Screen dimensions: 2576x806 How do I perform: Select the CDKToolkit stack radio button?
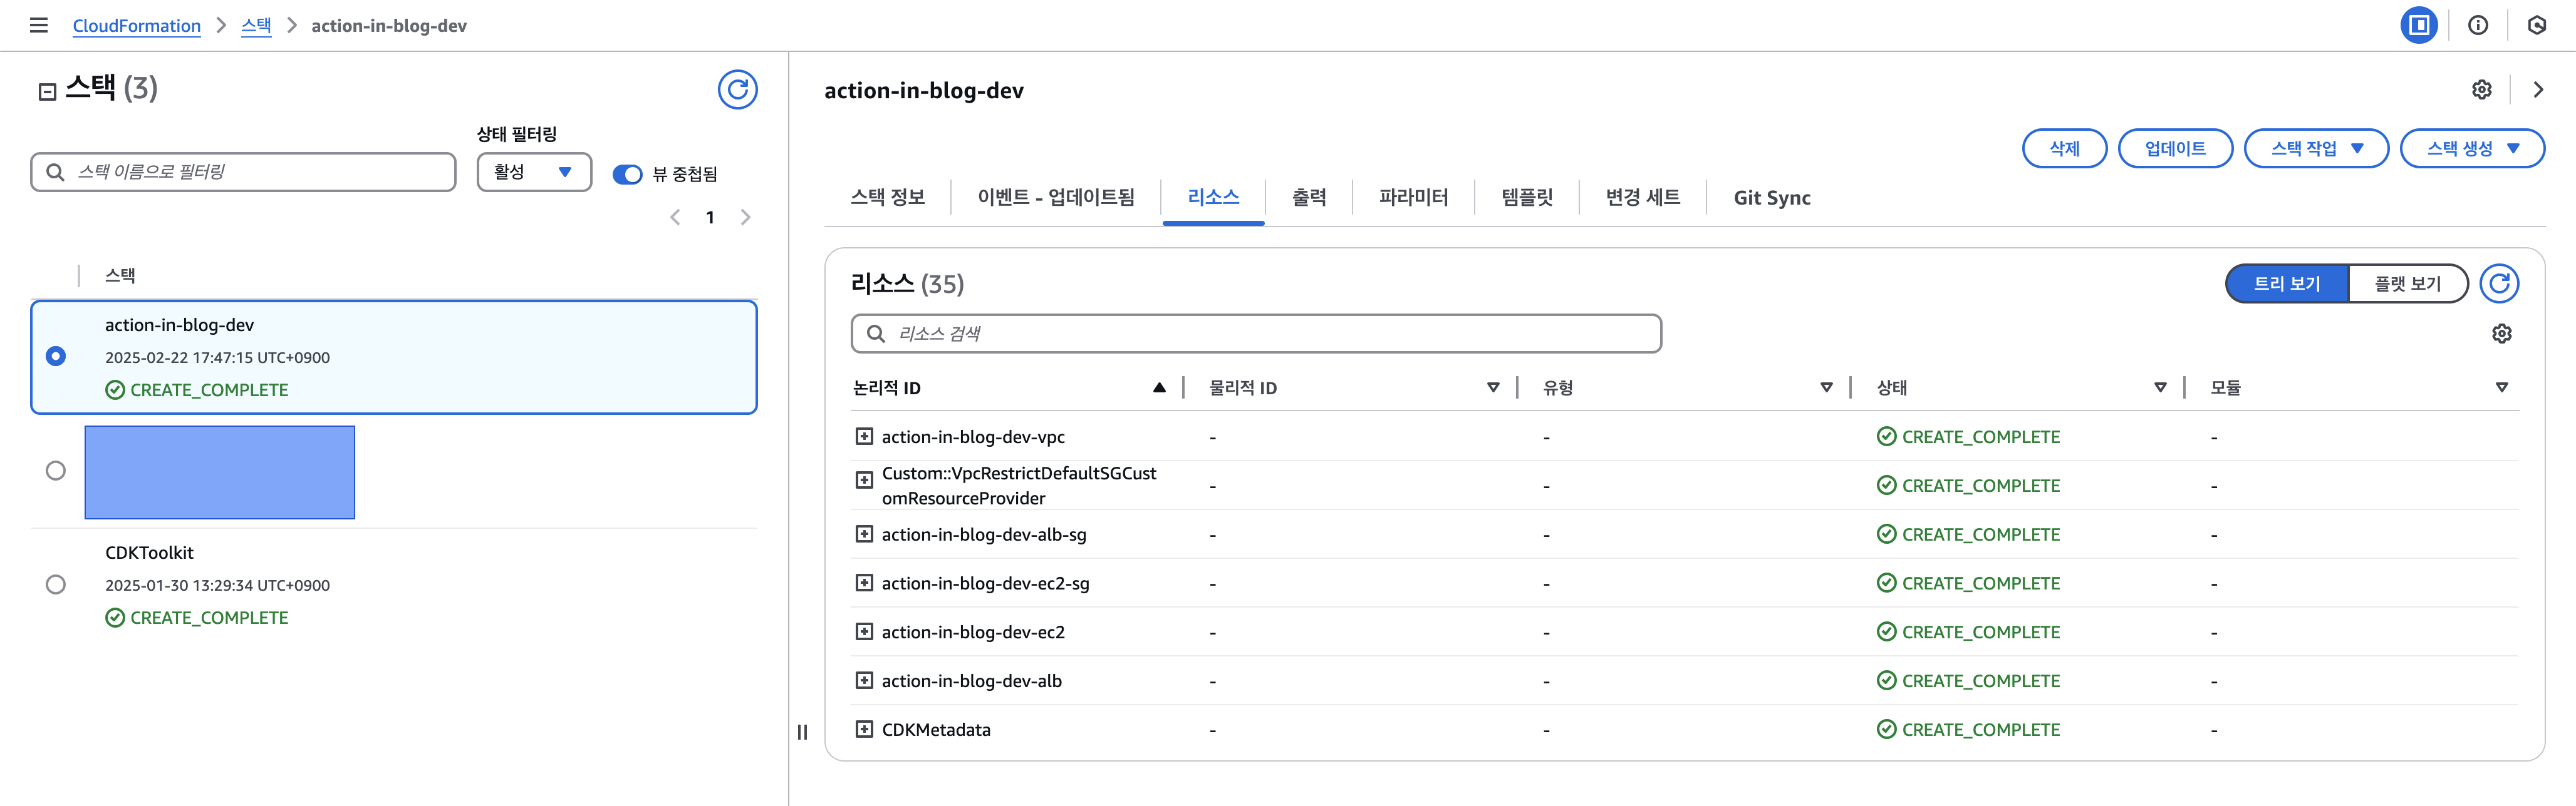56,584
